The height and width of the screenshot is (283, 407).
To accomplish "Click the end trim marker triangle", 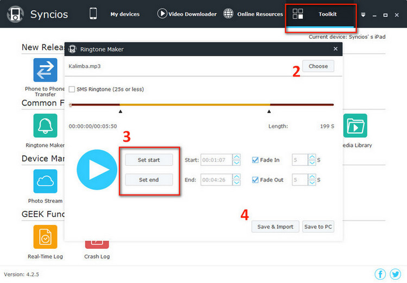I will tap(269, 112).
